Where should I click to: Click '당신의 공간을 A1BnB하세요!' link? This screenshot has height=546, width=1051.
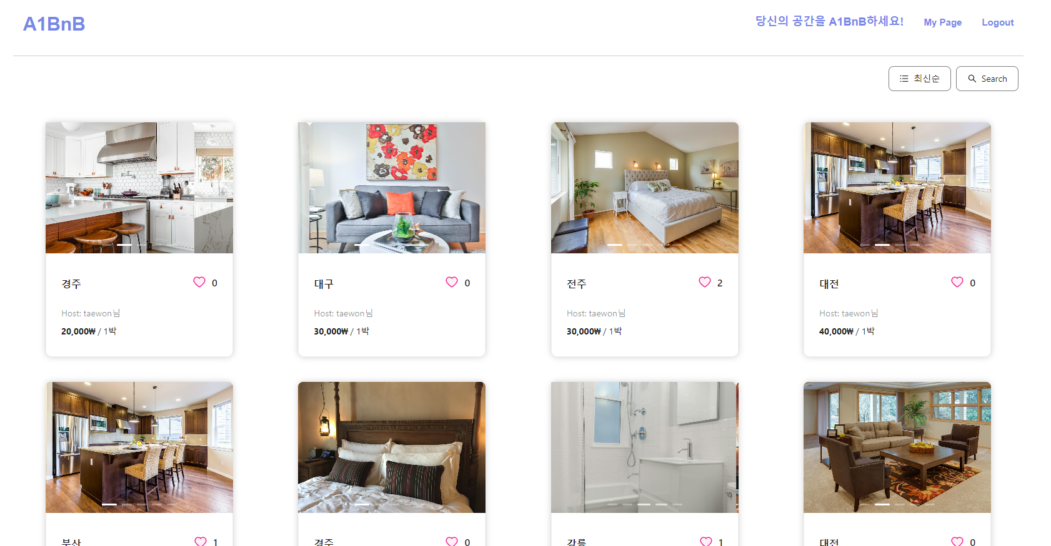coord(829,21)
